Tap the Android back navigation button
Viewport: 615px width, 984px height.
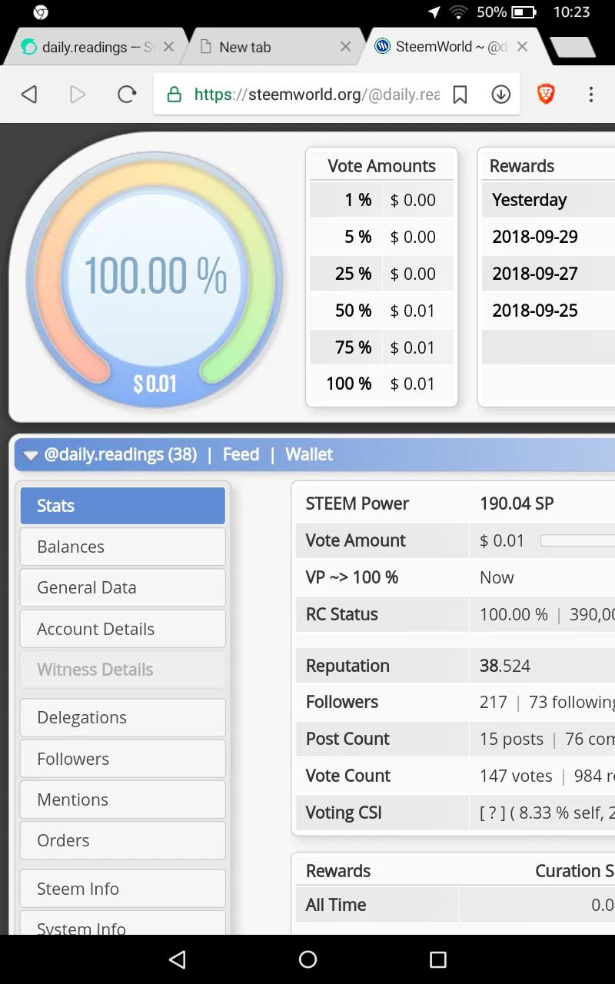click(178, 959)
